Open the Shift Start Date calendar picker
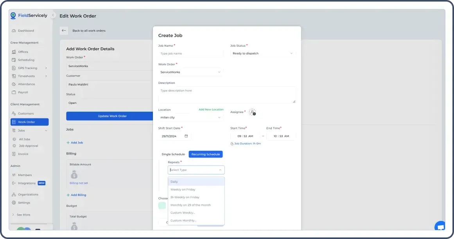454x239 pixels. [185, 136]
